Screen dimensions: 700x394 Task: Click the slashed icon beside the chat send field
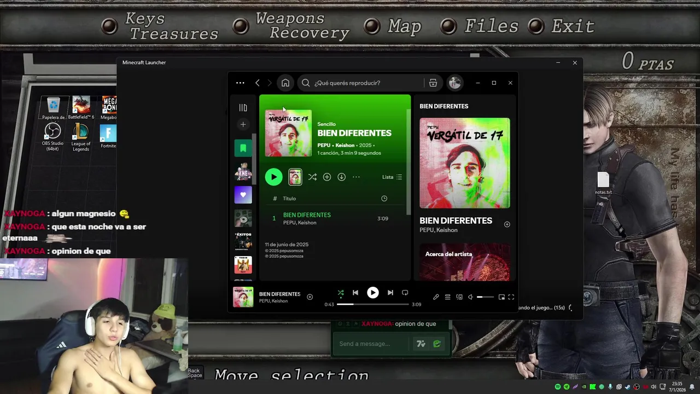[x=421, y=344]
